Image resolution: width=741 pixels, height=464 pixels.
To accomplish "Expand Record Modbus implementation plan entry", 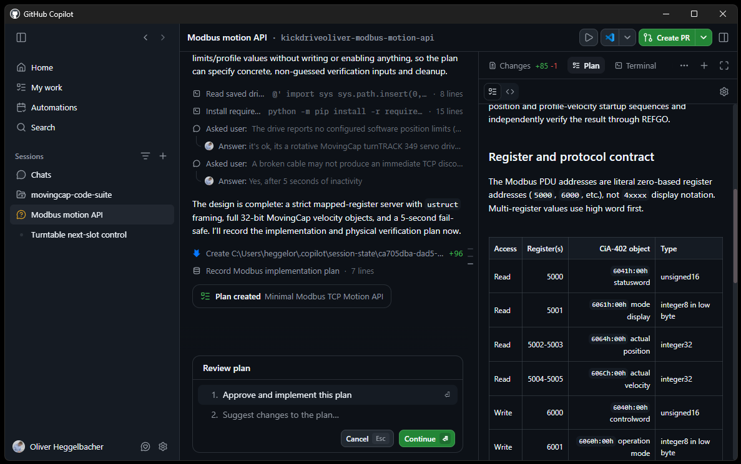I will click(x=283, y=271).
